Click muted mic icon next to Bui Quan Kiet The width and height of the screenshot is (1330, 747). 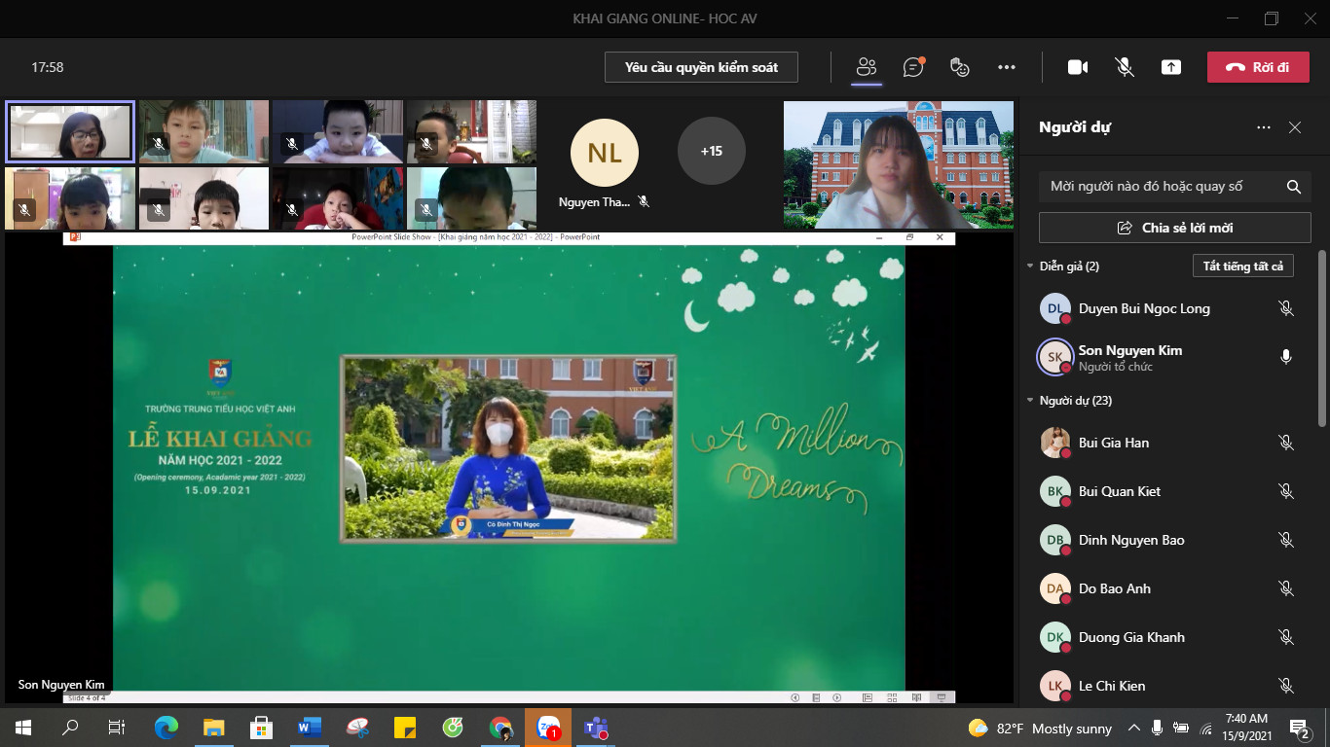point(1286,491)
